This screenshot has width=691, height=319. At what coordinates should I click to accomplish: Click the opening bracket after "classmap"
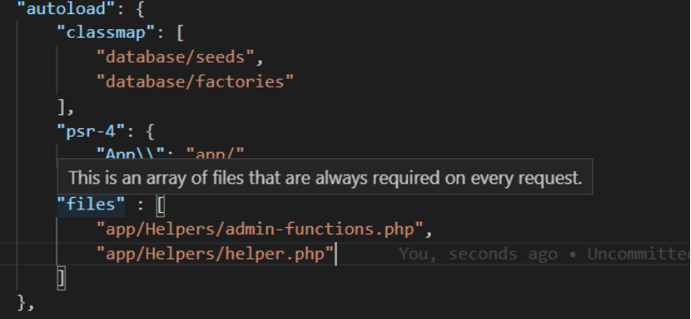click(x=180, y=33)
